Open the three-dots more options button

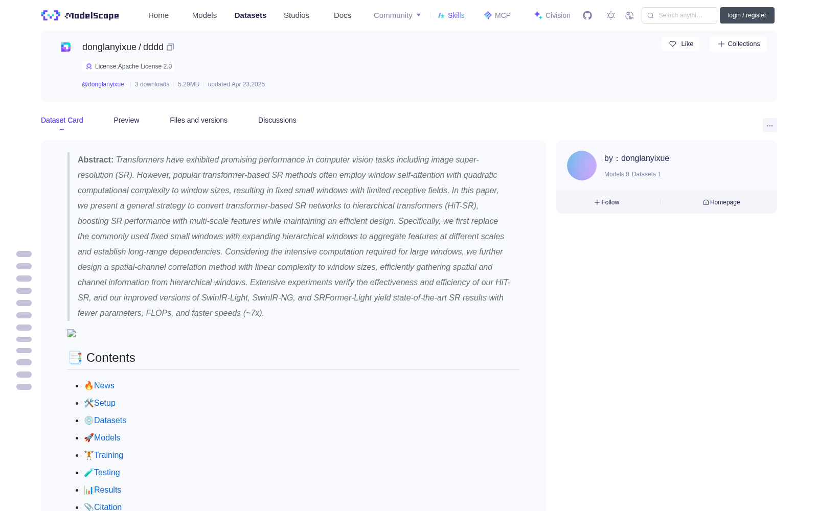click(769, 125)
